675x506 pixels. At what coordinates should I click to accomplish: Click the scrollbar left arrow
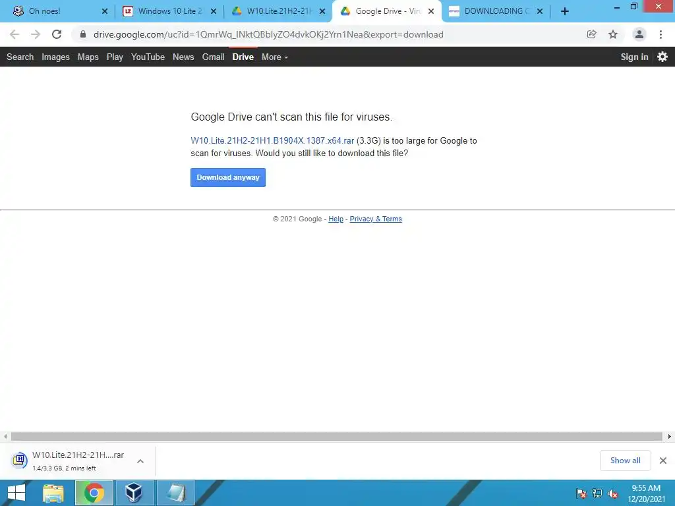(x=5, y=436)
